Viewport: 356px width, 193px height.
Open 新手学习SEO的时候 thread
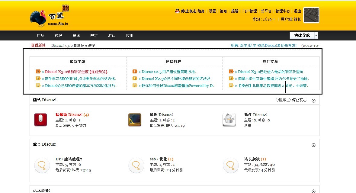[x=80, y=79]
